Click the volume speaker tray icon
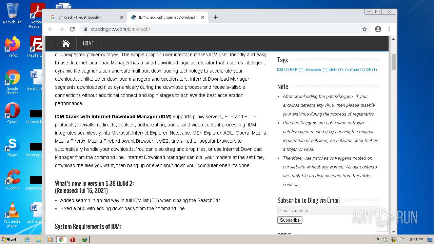 (386, 240)
